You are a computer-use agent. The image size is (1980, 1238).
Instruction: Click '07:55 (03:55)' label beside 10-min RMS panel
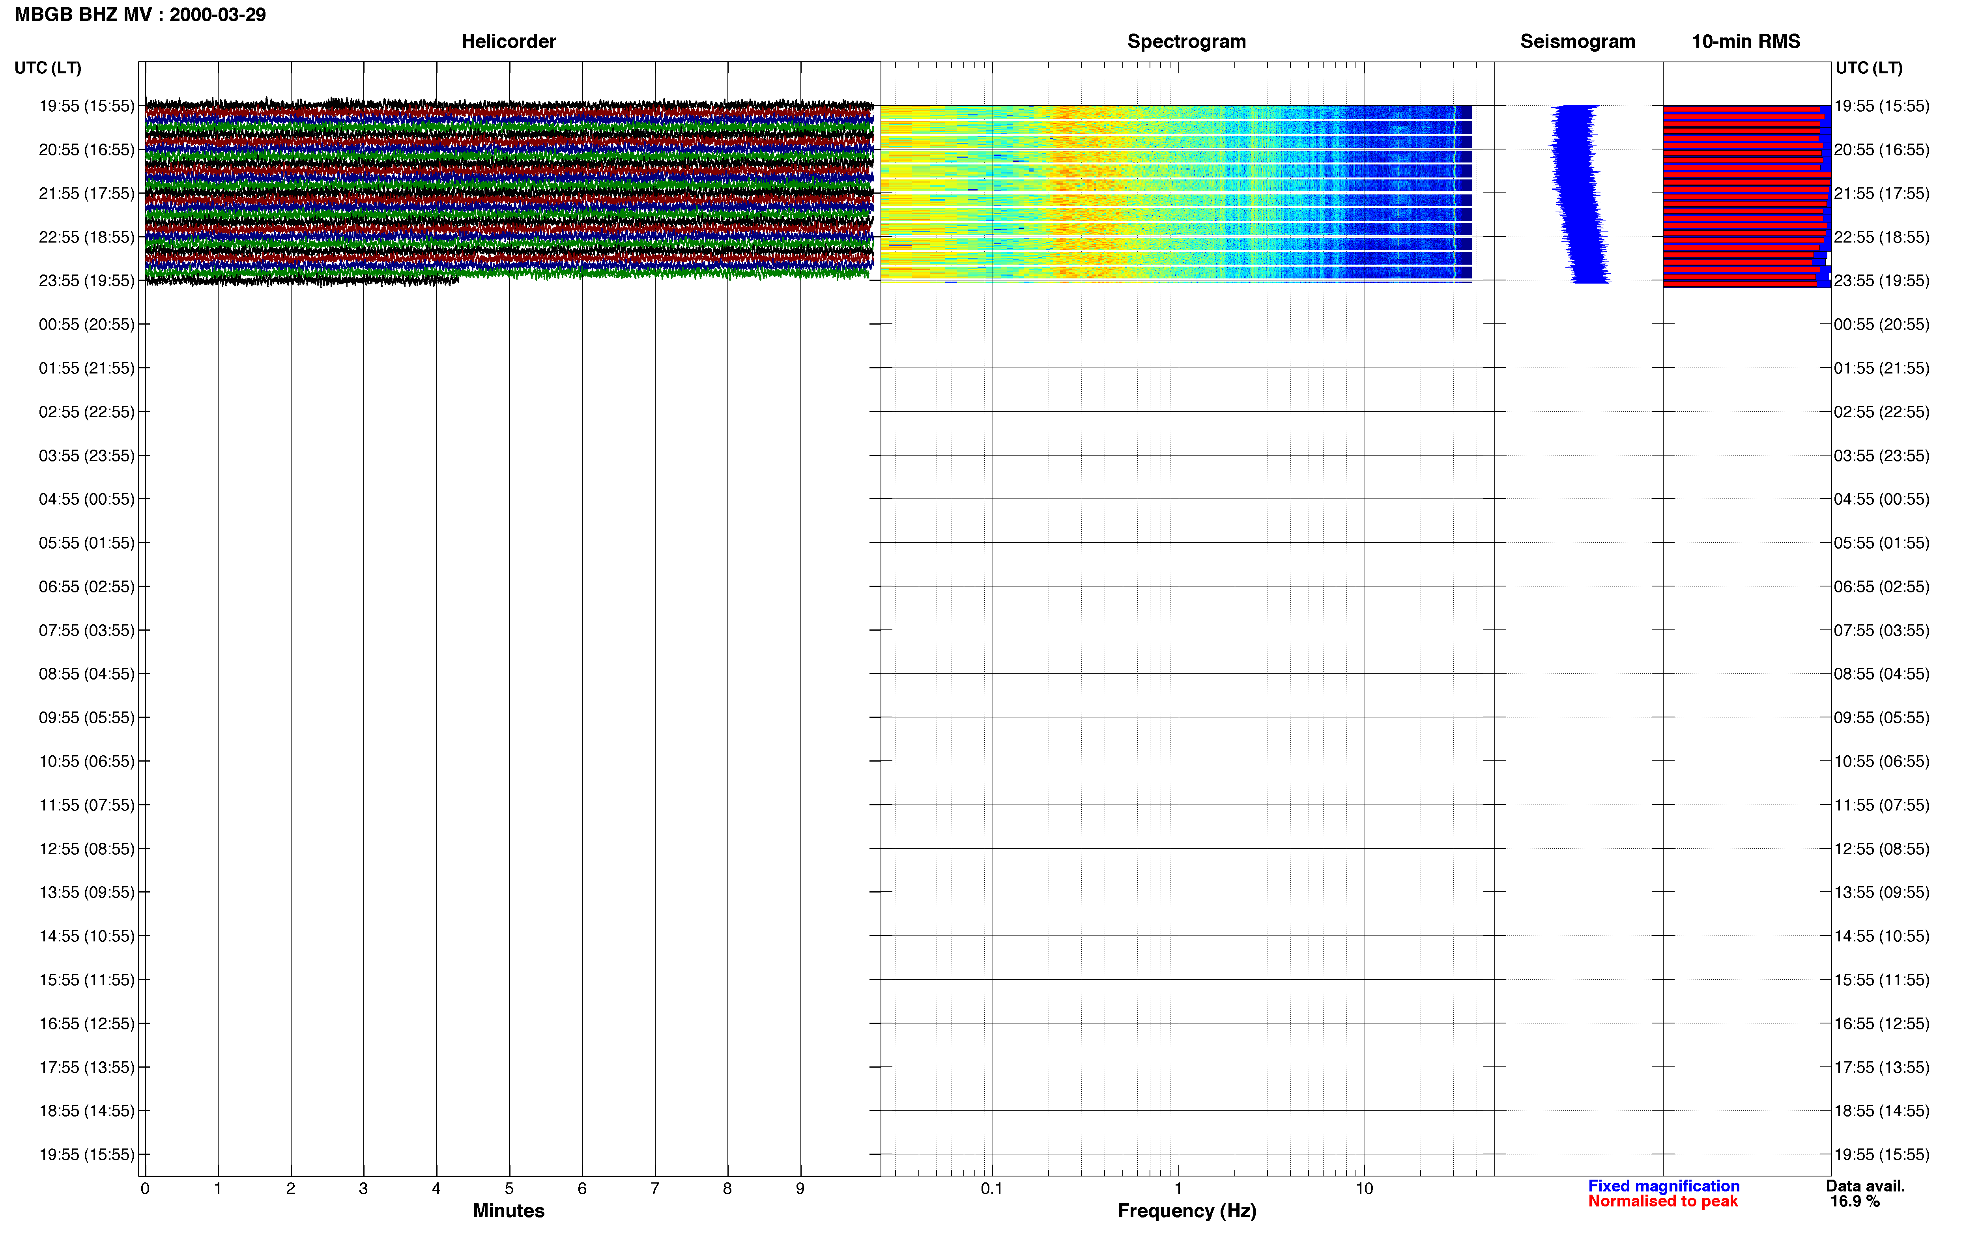click(x=1882, y=631)
